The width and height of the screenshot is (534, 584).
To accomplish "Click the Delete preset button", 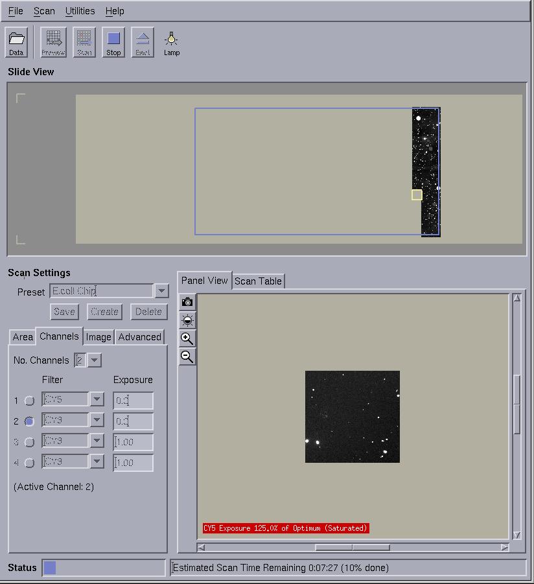I will (x=148, y=312).
